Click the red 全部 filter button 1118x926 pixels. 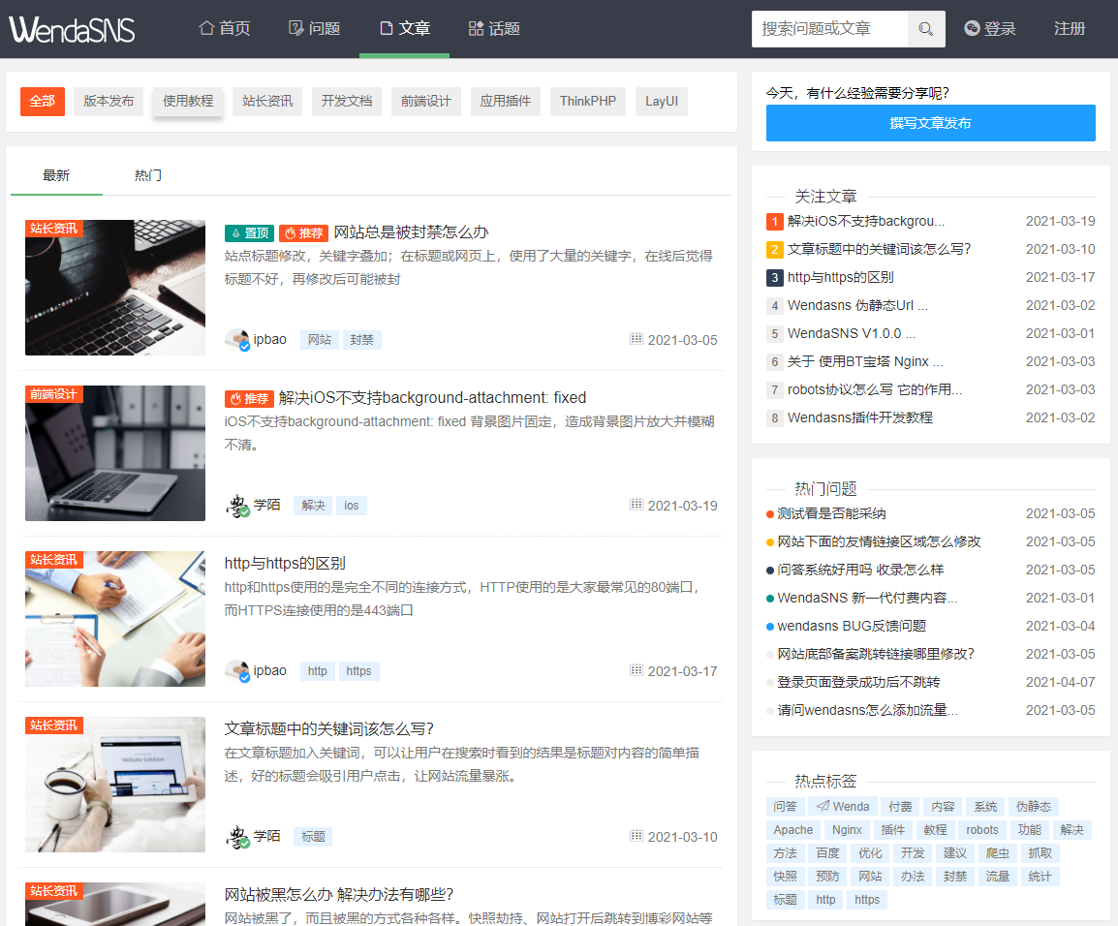pos(42,102)
